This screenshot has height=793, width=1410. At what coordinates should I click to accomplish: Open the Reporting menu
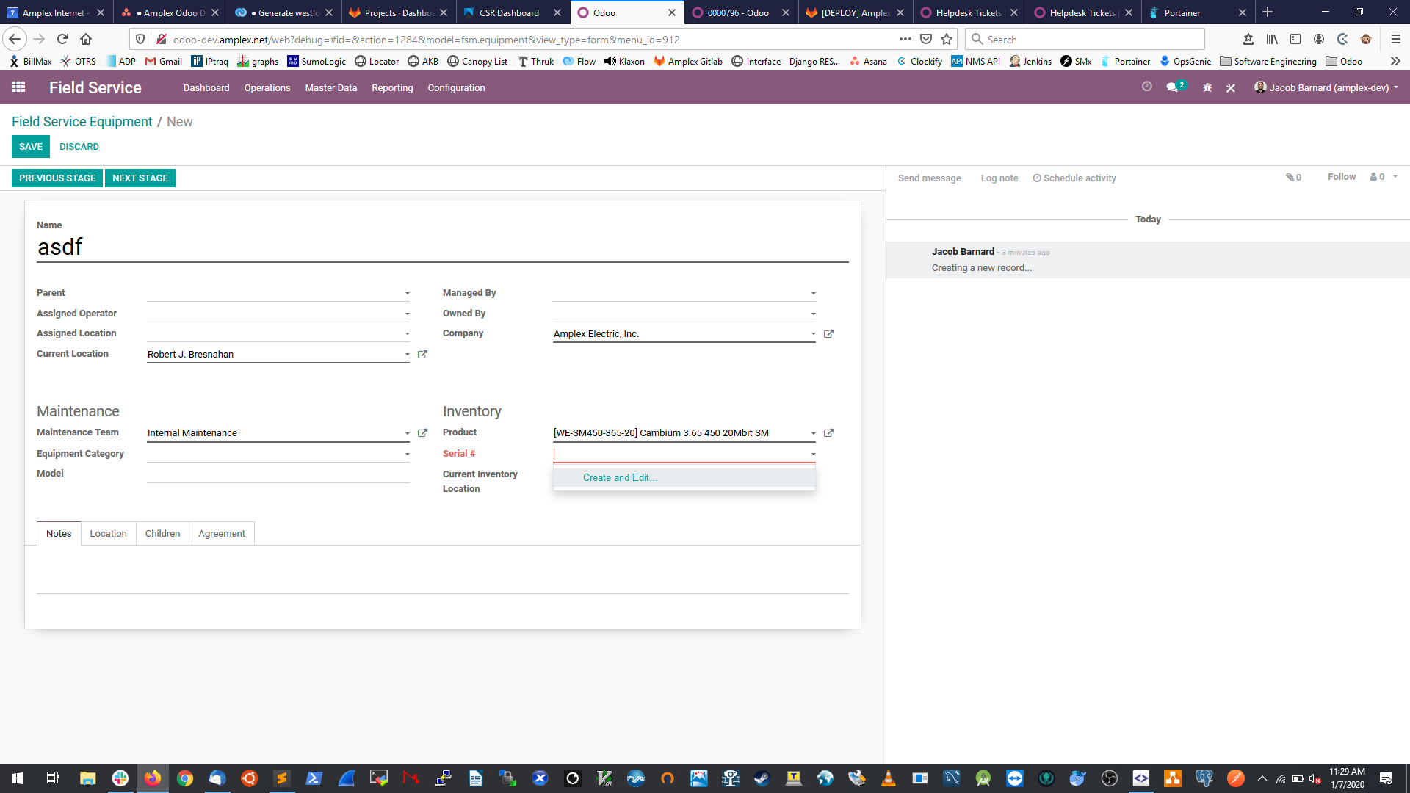coord(392,87)
